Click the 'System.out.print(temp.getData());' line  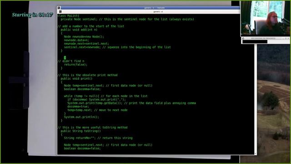point(131,103)
